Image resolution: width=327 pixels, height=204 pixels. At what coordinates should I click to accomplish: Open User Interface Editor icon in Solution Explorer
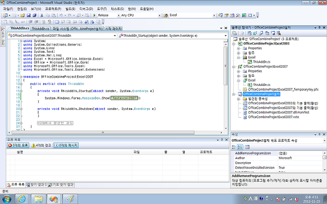(x=267, y=33)
